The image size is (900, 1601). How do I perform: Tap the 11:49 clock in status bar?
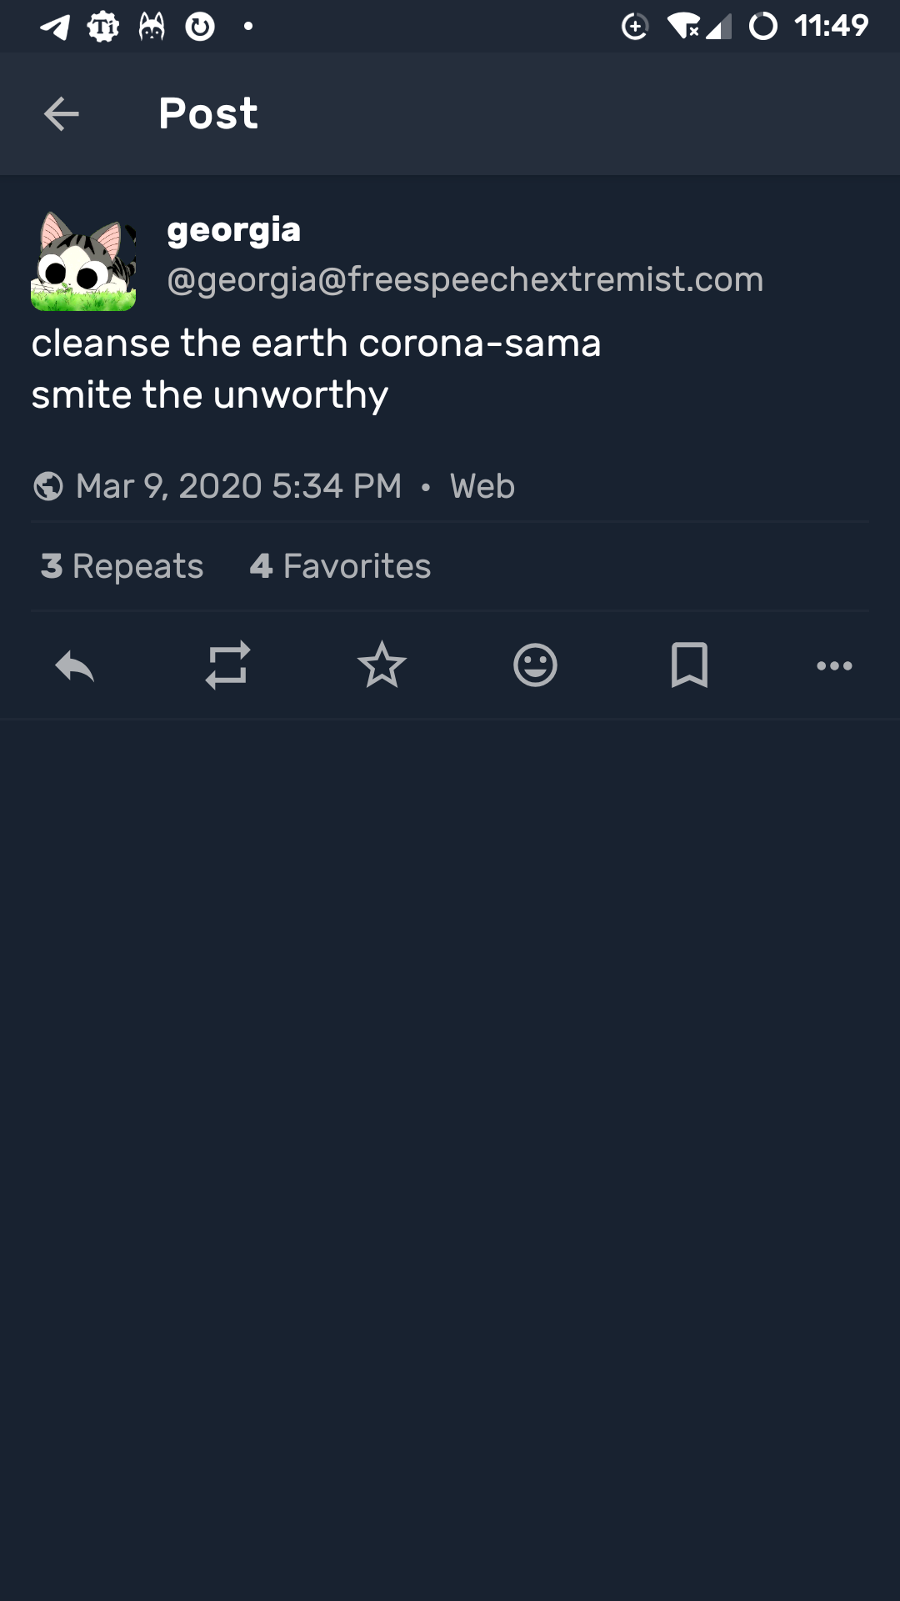pyautogui.click(x=831, y=27)
